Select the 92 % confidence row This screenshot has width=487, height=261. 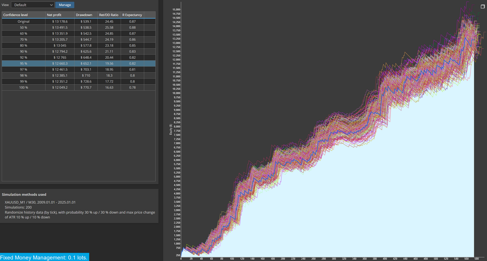[79, 57]
